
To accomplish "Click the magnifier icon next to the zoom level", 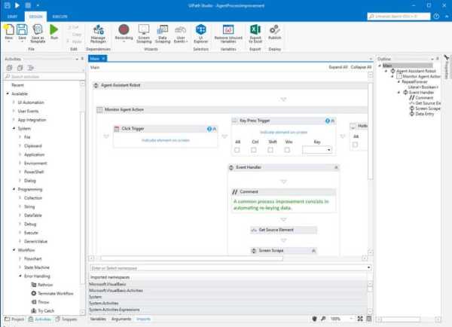I will point(323,319).
